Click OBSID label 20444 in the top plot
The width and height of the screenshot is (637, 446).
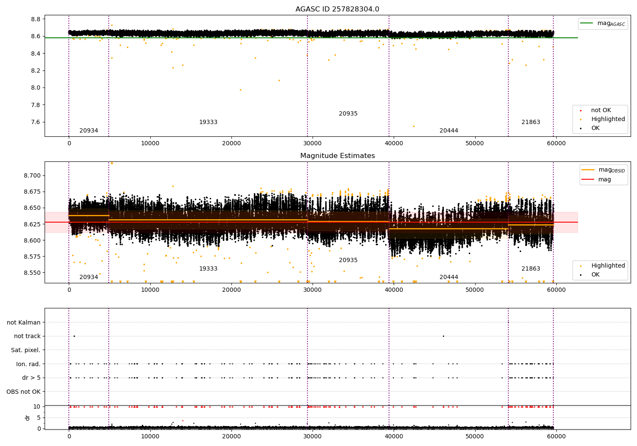tap(449, 131)
